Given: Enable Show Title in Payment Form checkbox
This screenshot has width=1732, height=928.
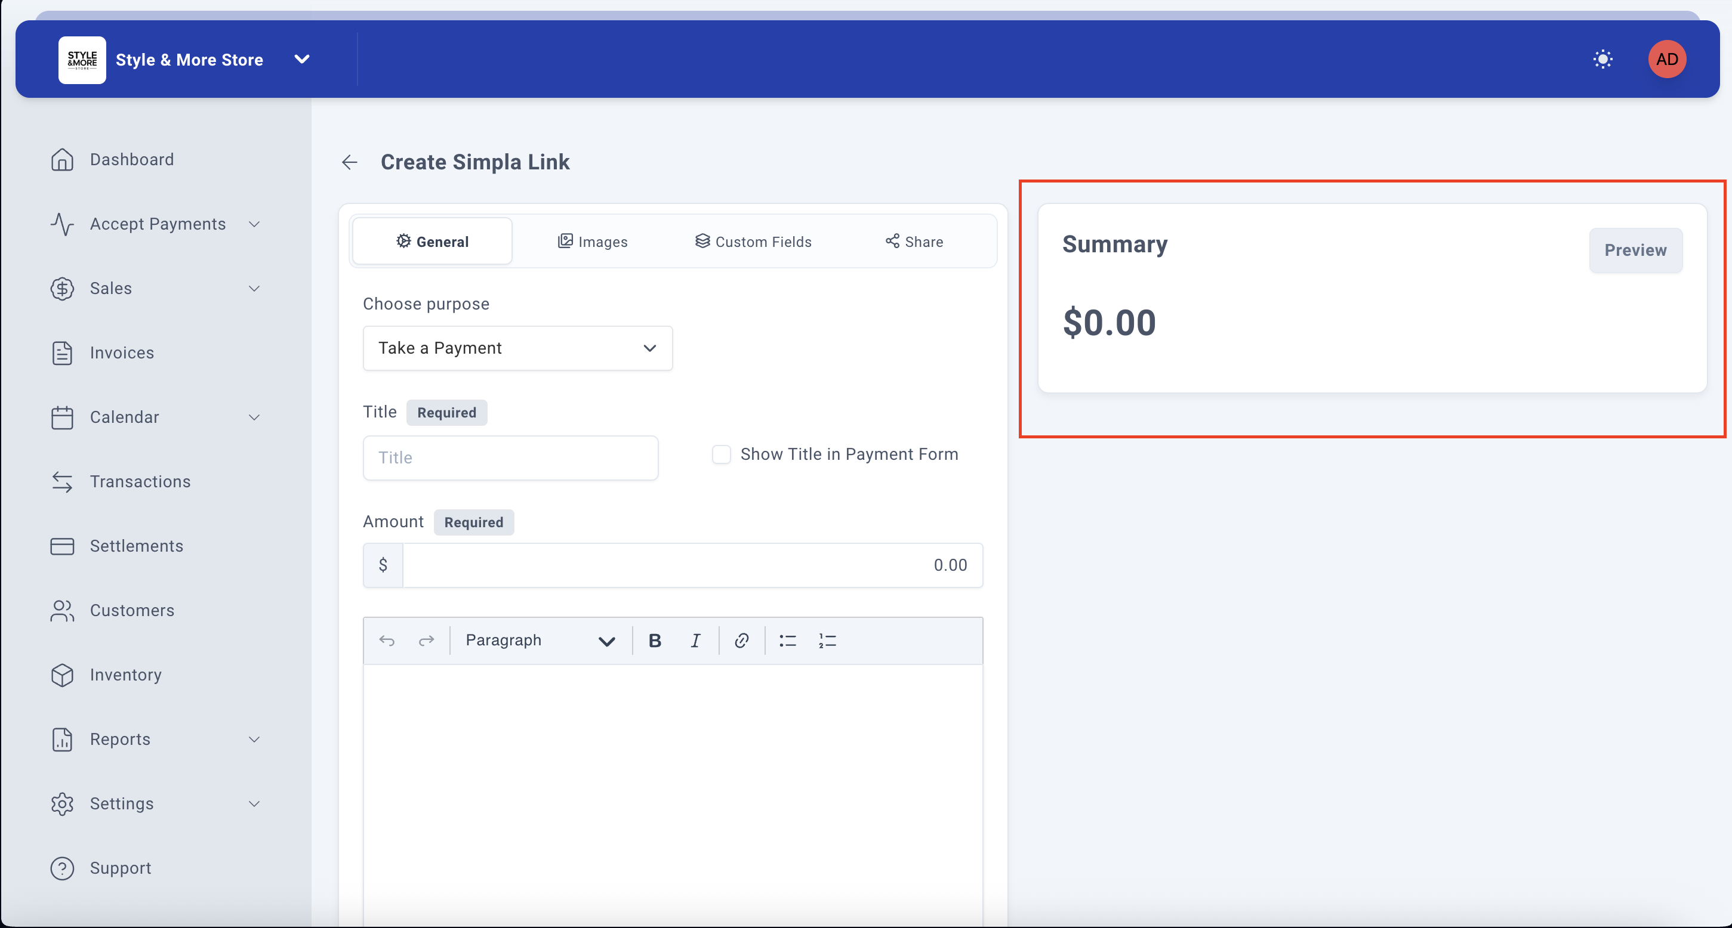Looking at the screenshot, I should pyautogui.click(x=721, y=454).
